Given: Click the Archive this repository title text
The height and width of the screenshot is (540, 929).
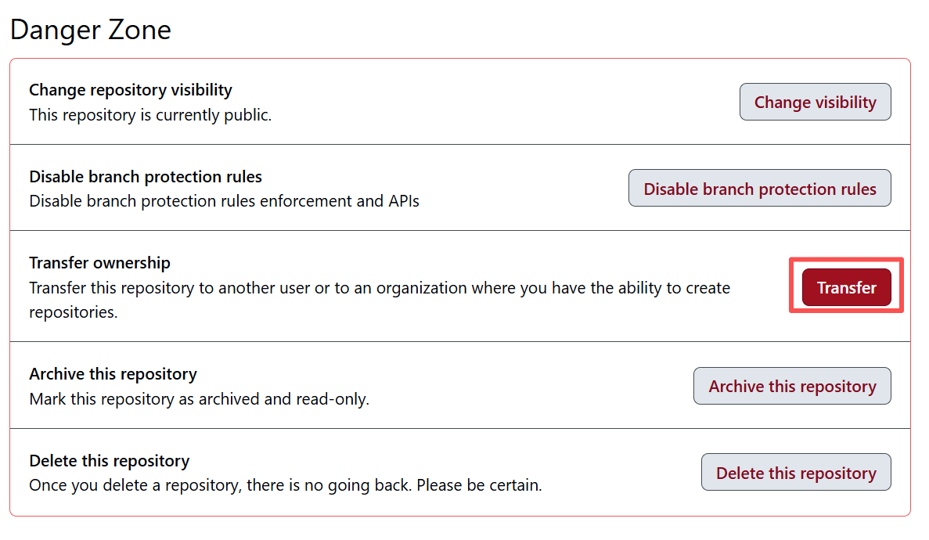Looking at the screenshot, I should click(113, 374).
